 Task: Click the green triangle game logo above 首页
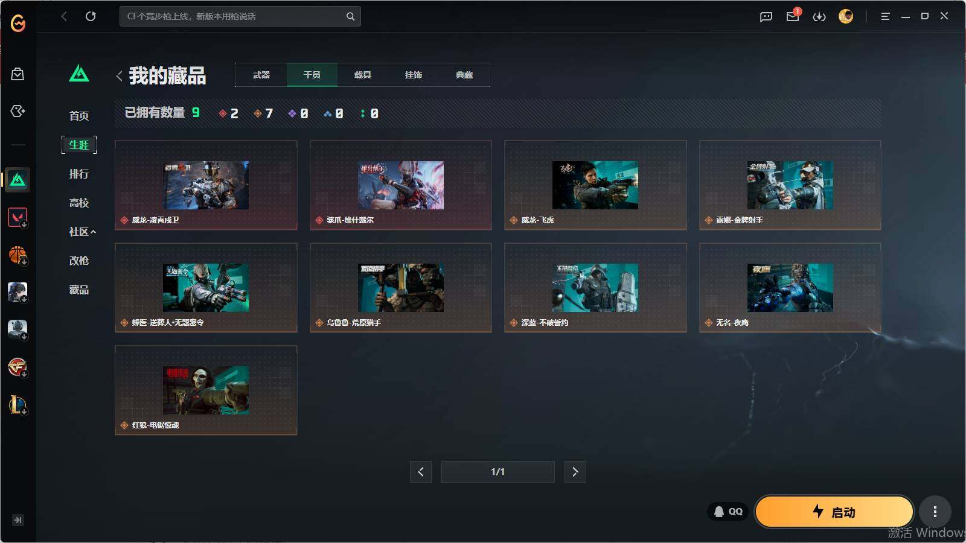click(x=79, y=74)
